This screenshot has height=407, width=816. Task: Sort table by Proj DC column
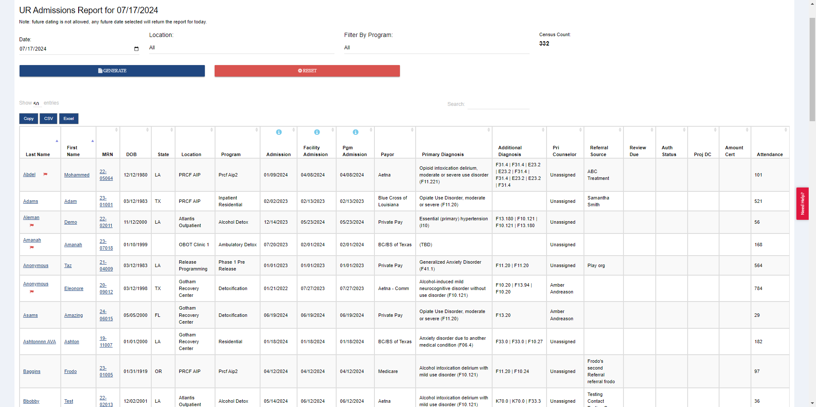[x=703, y=142]
